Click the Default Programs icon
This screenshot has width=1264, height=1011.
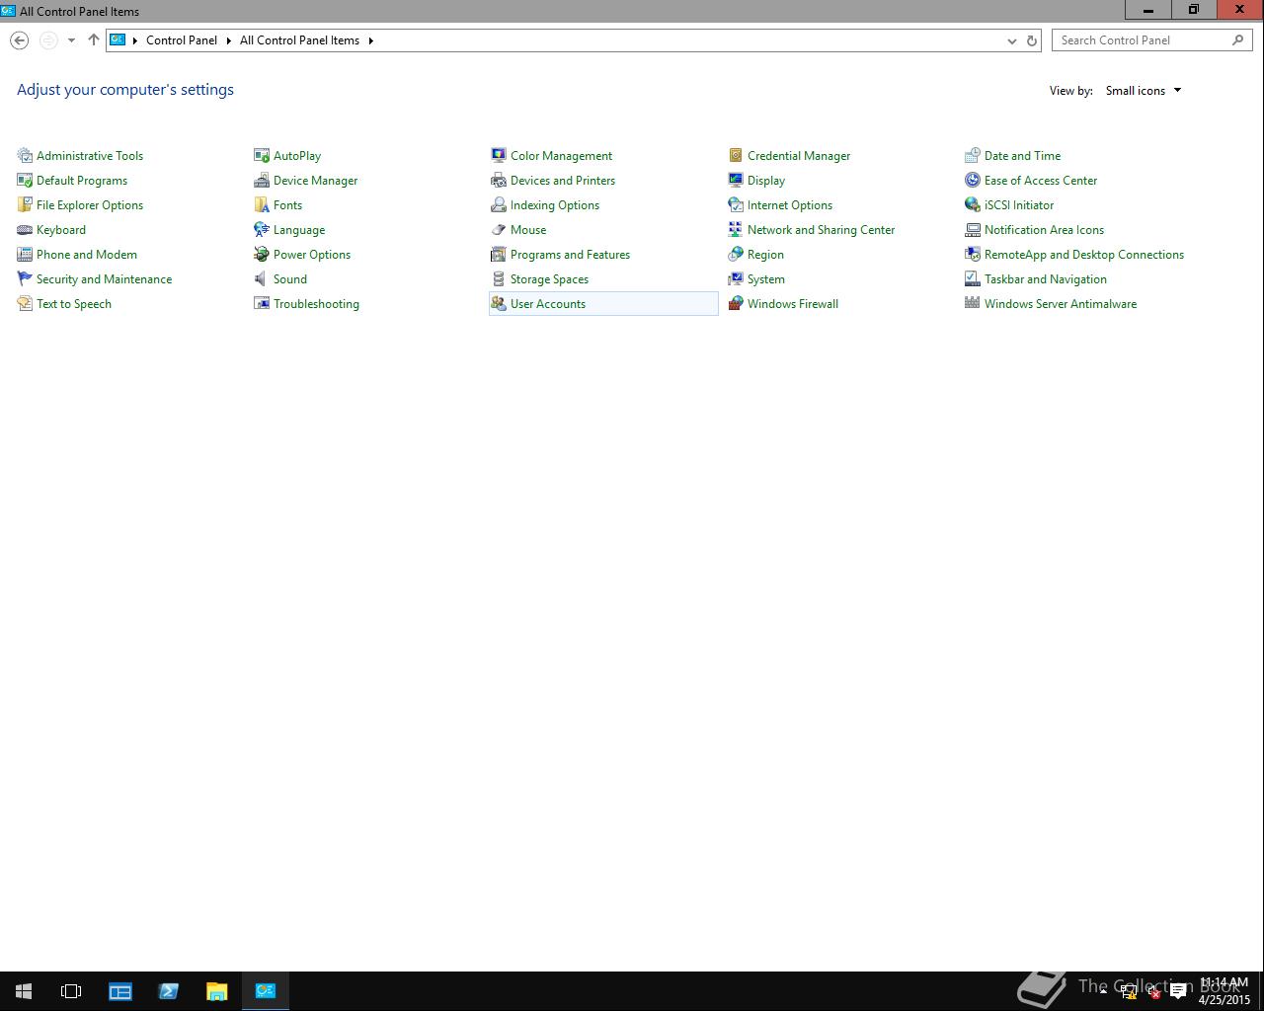(x=25, y=181)
